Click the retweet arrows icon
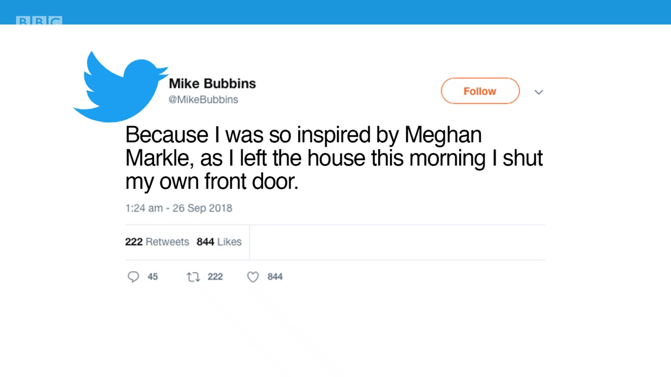The height and width of the screenshot is (377, 671). tap(193, 276)
